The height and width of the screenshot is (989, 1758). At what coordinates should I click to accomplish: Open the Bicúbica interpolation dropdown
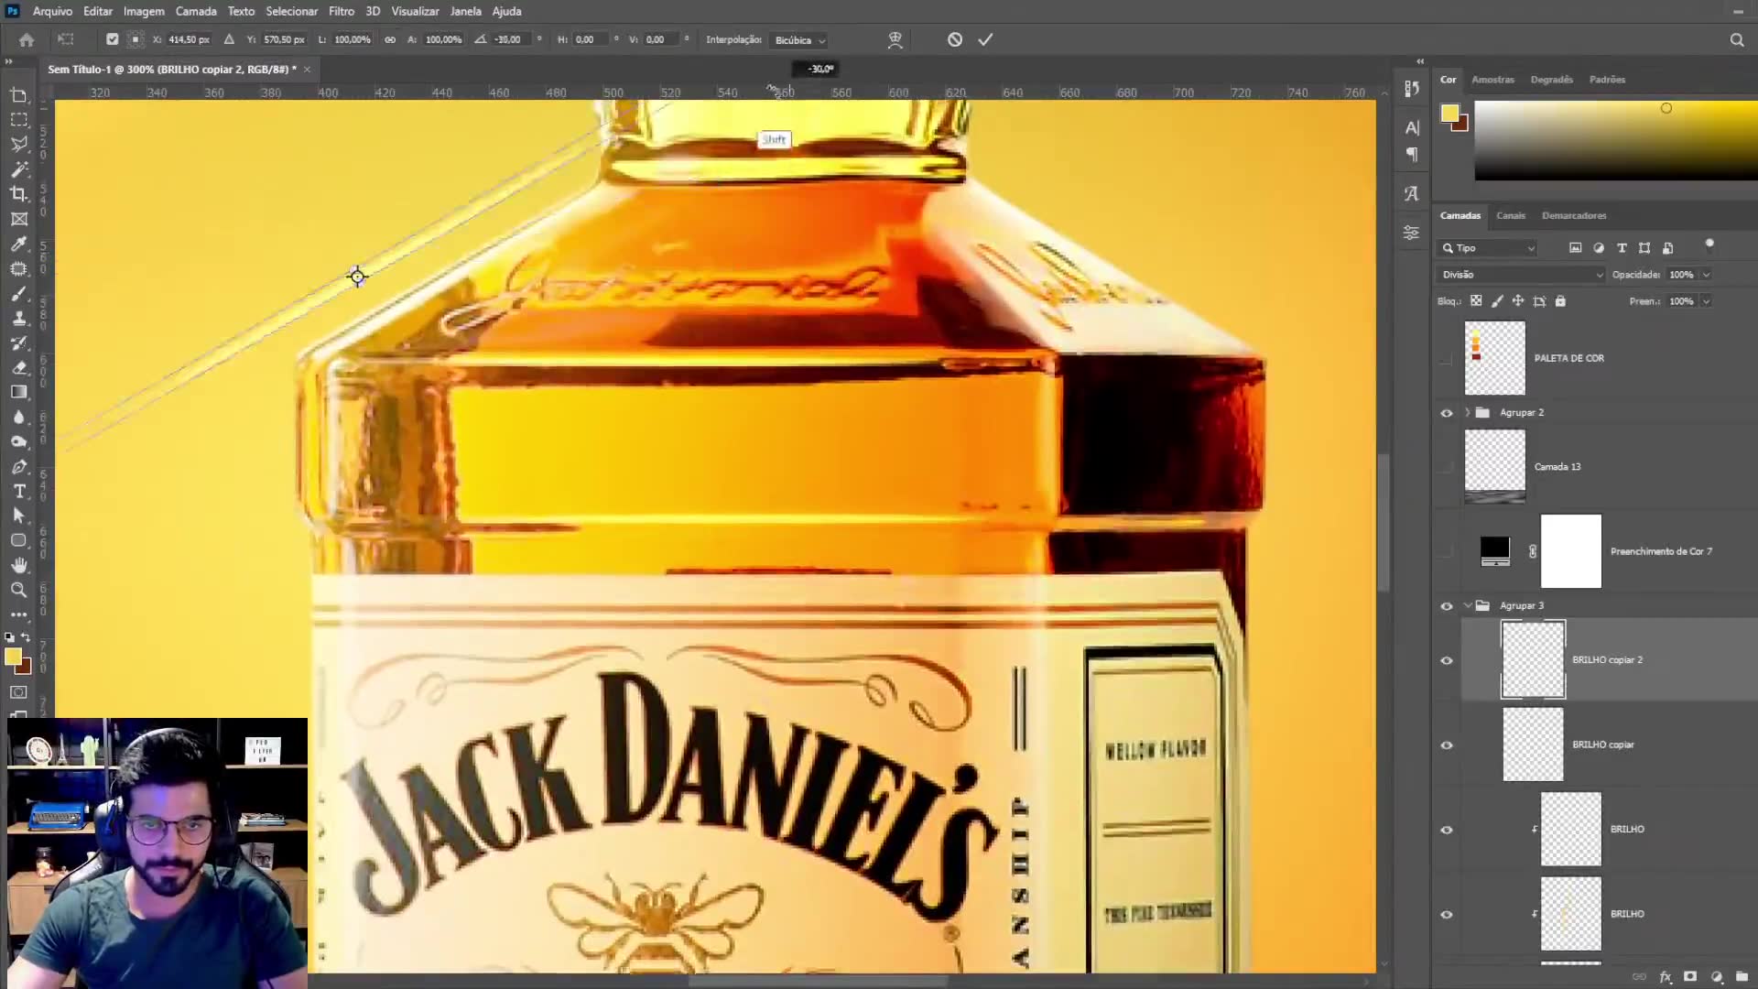coord(800,40)
